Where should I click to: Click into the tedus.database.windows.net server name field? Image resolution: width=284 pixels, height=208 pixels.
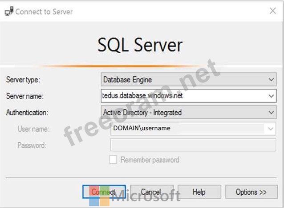[183, 96]
